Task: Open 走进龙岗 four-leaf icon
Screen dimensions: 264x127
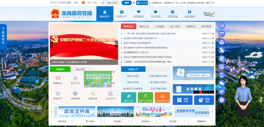Action: click(x=189, y=12)
